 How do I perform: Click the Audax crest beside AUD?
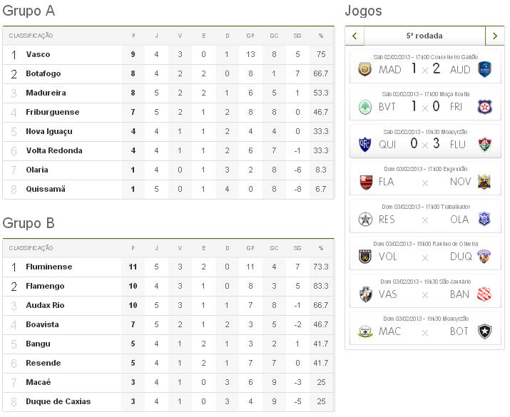click(485, 69)
